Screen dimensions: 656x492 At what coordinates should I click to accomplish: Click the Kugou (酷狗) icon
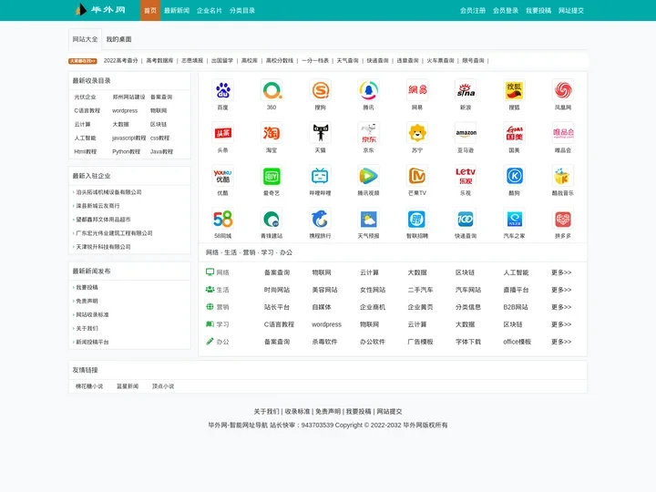click(x=514, y=176)
